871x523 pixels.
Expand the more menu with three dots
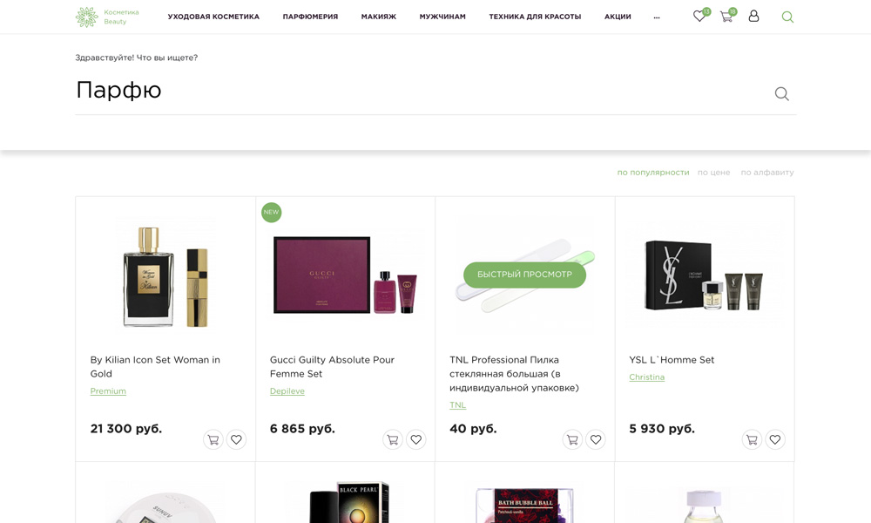point(657,17)
